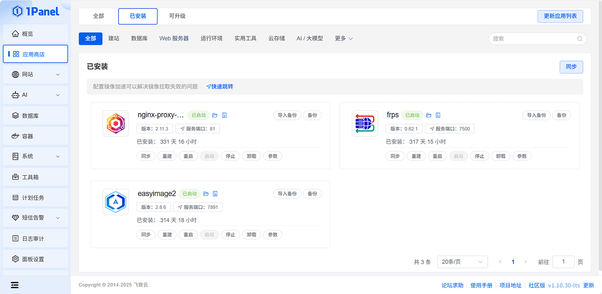Viewport: 602px width, 294px height.
Task: Open the log viewer icon beside frps
Action: click(x=438, y=115)
